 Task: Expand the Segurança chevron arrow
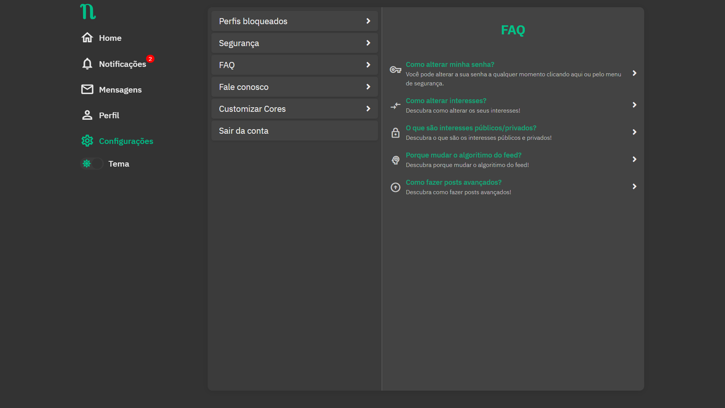point(368,43)
